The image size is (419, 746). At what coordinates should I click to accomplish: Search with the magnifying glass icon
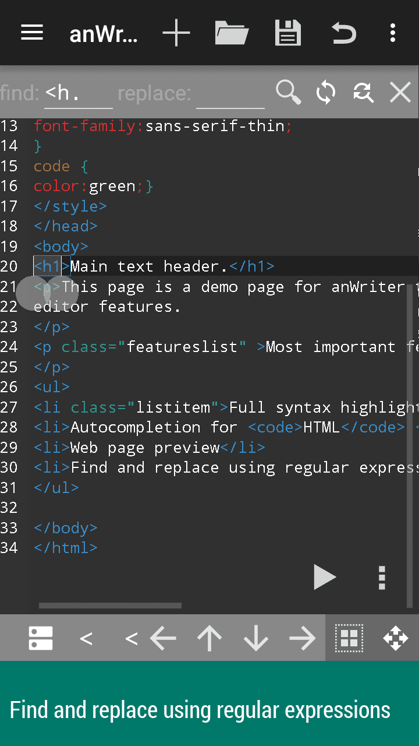coord(288,93)
